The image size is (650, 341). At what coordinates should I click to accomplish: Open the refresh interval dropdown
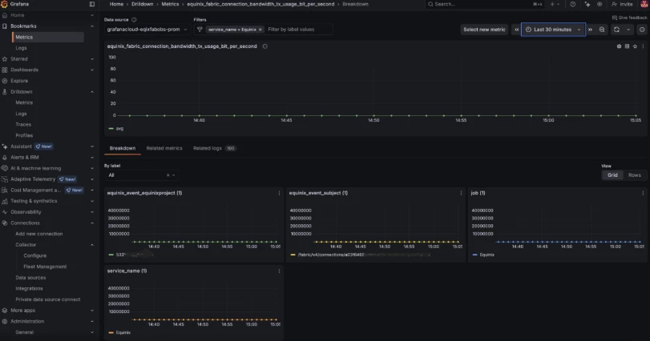click(628, 30)
